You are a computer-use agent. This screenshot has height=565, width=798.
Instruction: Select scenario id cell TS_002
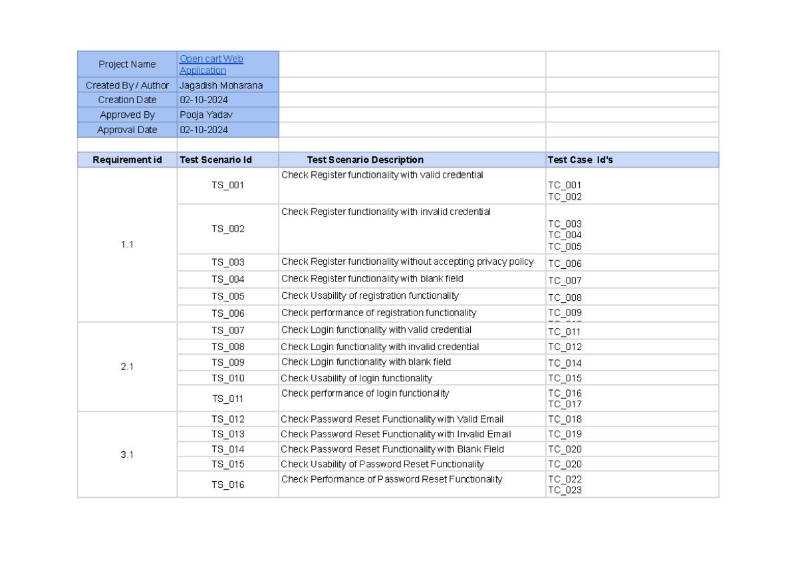coord(227,229)
